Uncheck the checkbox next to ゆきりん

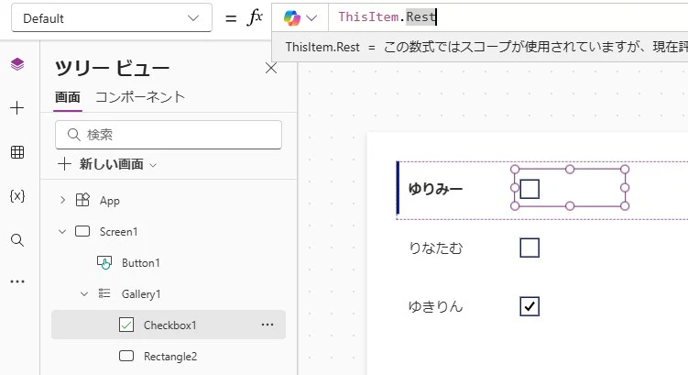[530, 306]
